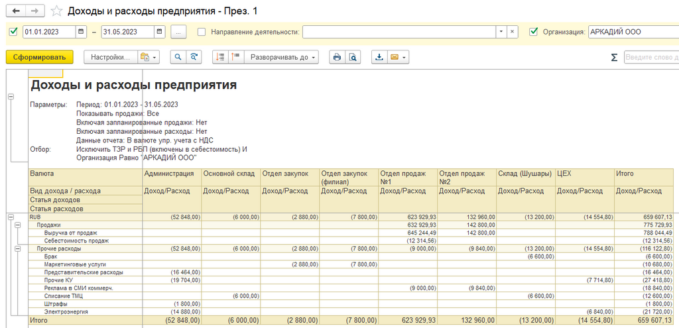Open the Направление деятельности dropdown arrow
The image size is (679, 328).
coord(501,32)
